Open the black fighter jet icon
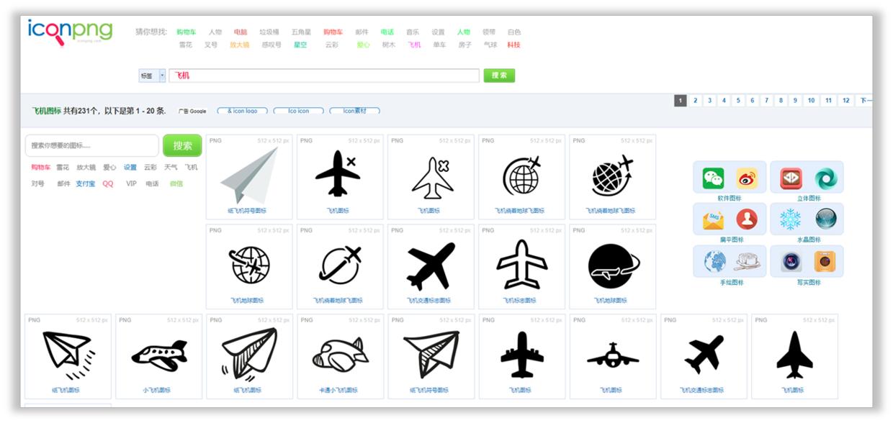Viewport: 893px width, 423px height. tap(794, 355)
